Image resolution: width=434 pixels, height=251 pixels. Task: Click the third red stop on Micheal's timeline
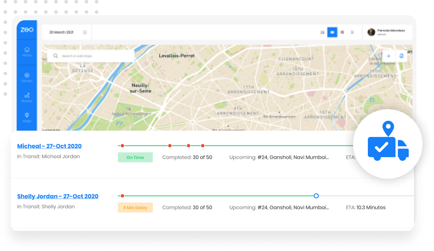(189, 146)
